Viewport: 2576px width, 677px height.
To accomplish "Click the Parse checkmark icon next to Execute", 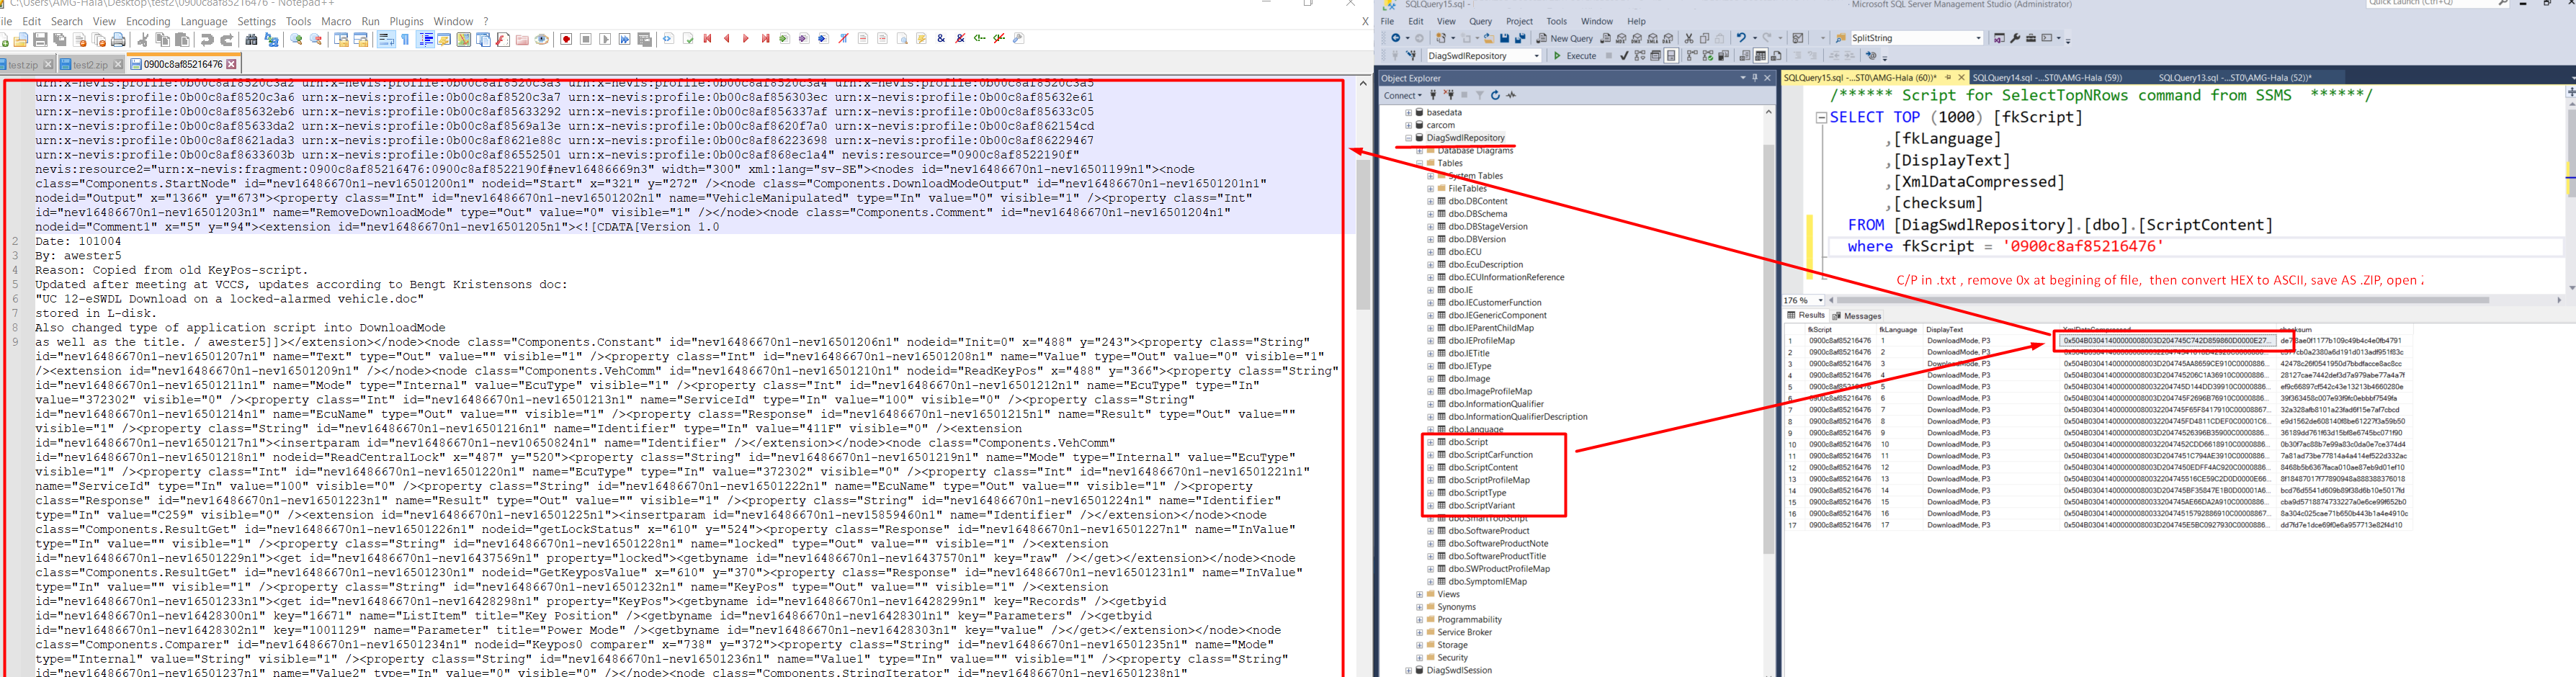I will pyautogui.click(x=1624, y=56).
